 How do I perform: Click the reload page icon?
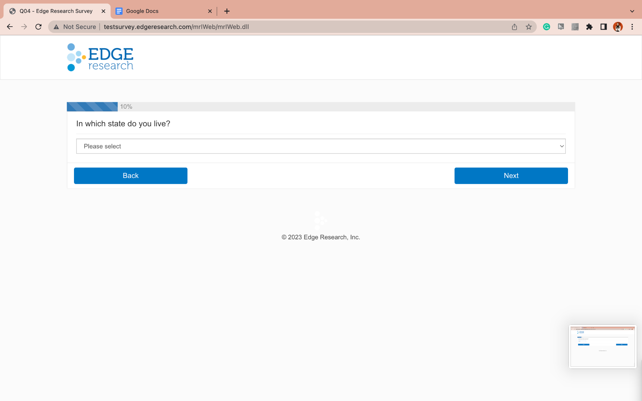39,27
